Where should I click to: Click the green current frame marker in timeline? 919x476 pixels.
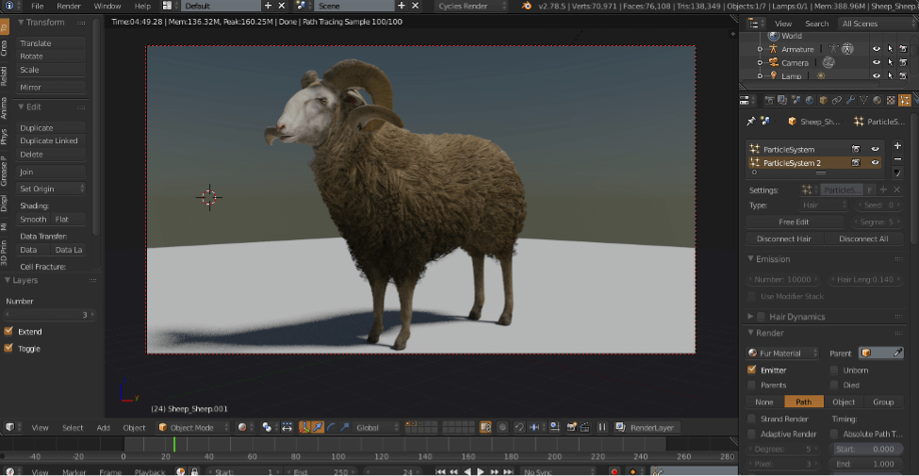[x=174, y=444]
